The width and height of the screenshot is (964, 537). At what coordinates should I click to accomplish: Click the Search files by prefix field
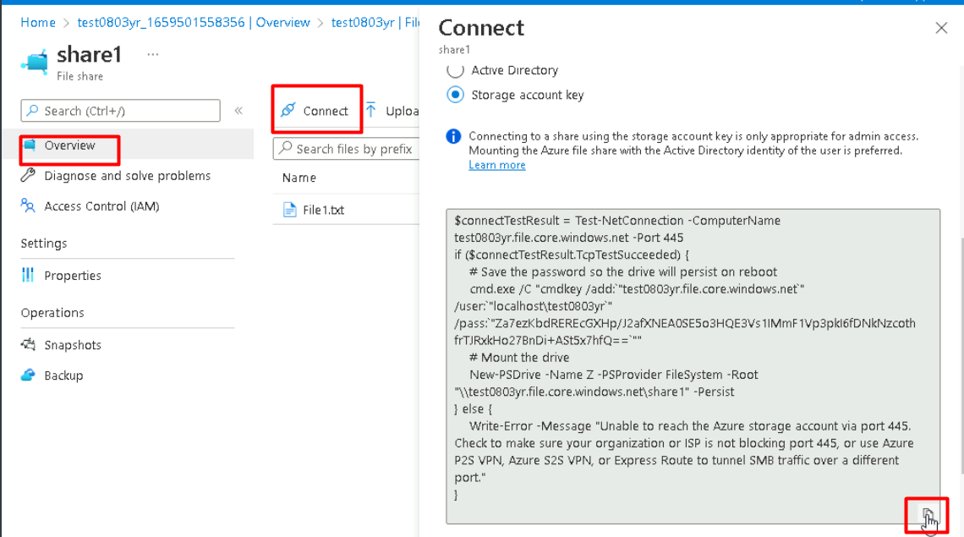(346, 149)
